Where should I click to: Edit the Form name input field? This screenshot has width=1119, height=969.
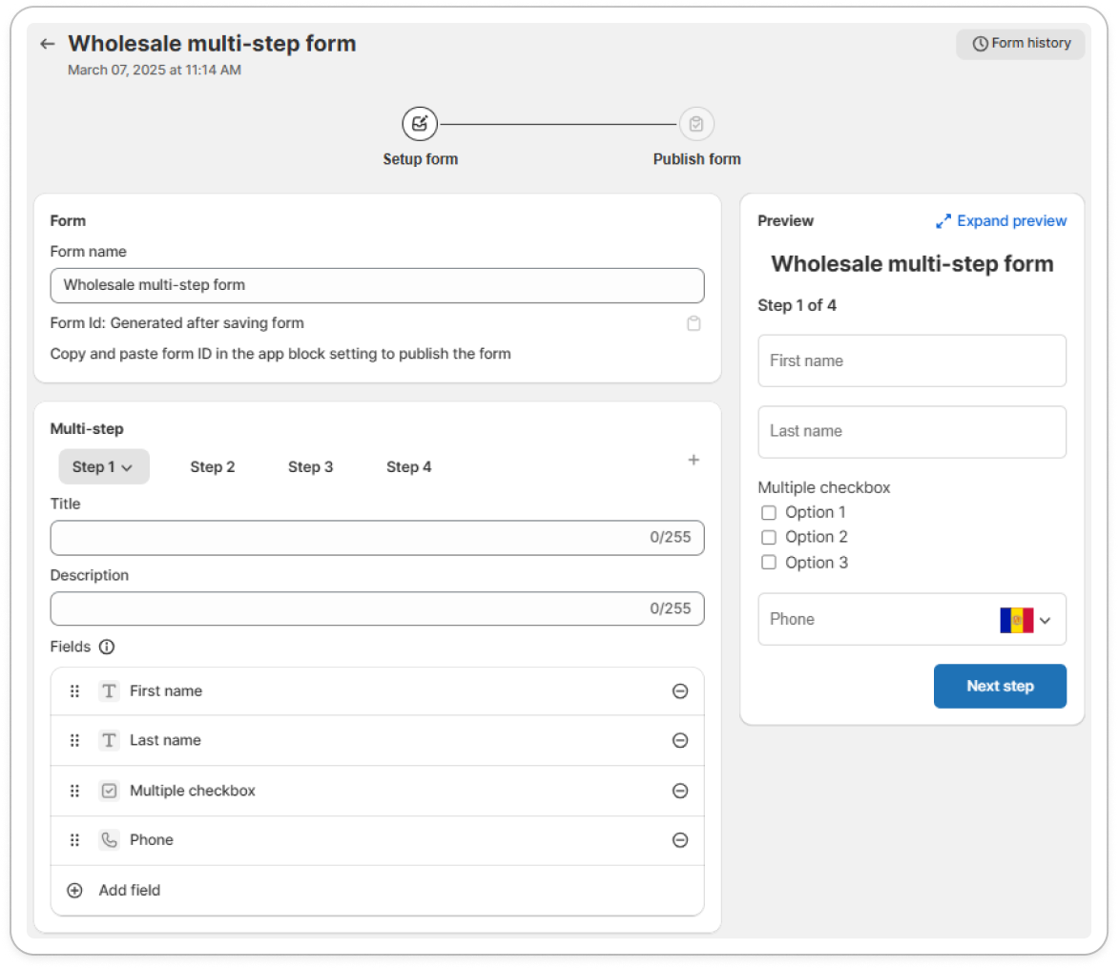377,285
